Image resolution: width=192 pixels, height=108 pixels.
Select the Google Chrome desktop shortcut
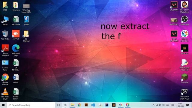[x=5, y=79]
